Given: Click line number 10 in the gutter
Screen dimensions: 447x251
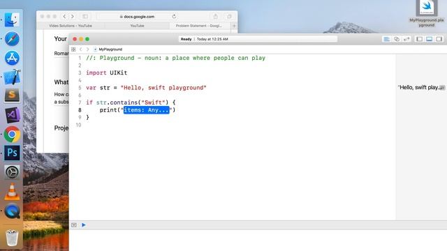Looking at the screenshot, I should 78,125.
